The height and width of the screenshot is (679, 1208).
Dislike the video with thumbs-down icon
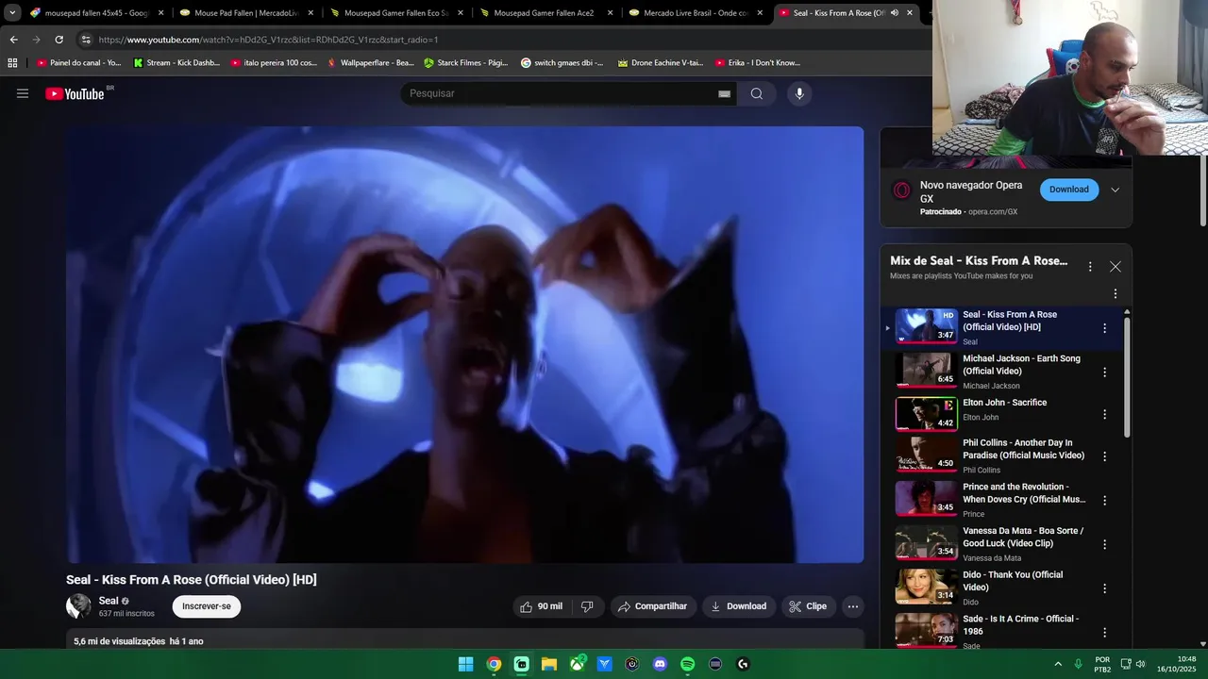pyautogui.click(x=587, y=606)
